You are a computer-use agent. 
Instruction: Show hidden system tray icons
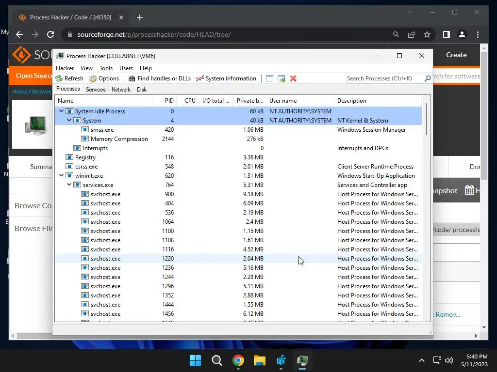coord(422,360)
